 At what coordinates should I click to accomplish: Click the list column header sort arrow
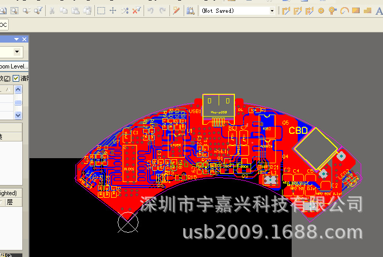8,89
